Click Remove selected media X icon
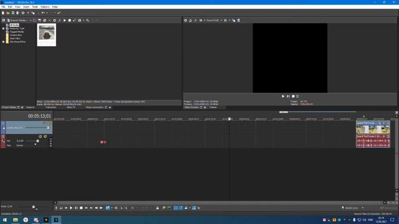The width and height of the screenshot is (399, 224). (50, 21)
